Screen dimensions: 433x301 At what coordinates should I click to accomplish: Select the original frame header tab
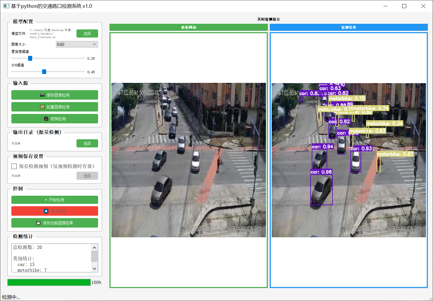coord(188,27)
